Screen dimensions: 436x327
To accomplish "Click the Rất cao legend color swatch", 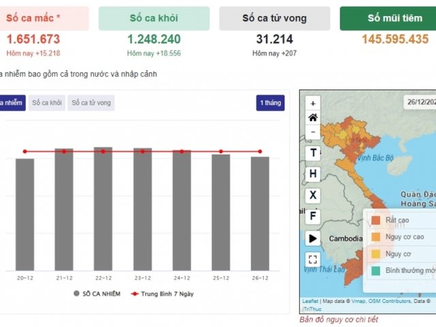I will 375,221.
